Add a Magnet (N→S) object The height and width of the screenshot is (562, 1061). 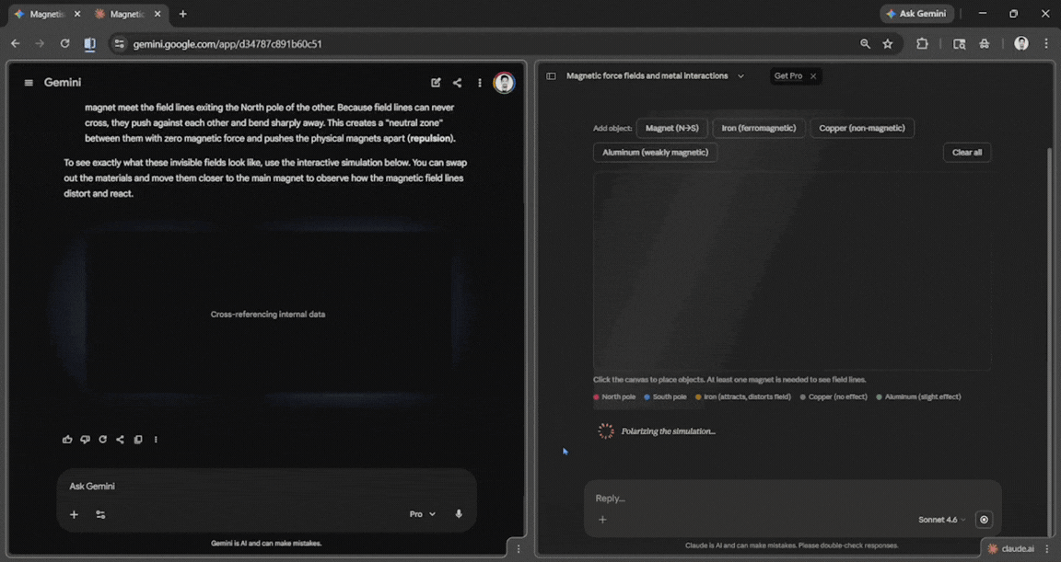[672, 128]
